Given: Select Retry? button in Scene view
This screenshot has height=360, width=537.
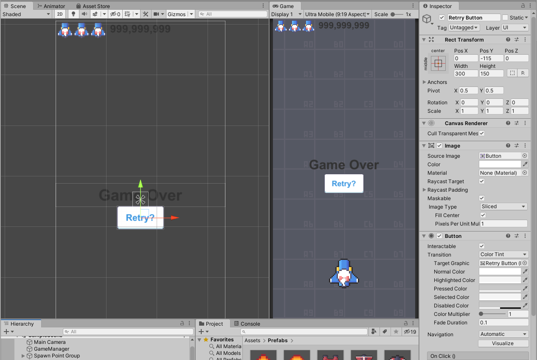Looking at the screenshot, I should (140, 218).
